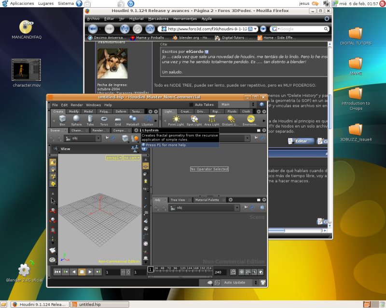Toggle the pin icon in Scene pane toolbar
Image resolution: width=386 pixels, height=308 pixels.
tap(107, 138)
